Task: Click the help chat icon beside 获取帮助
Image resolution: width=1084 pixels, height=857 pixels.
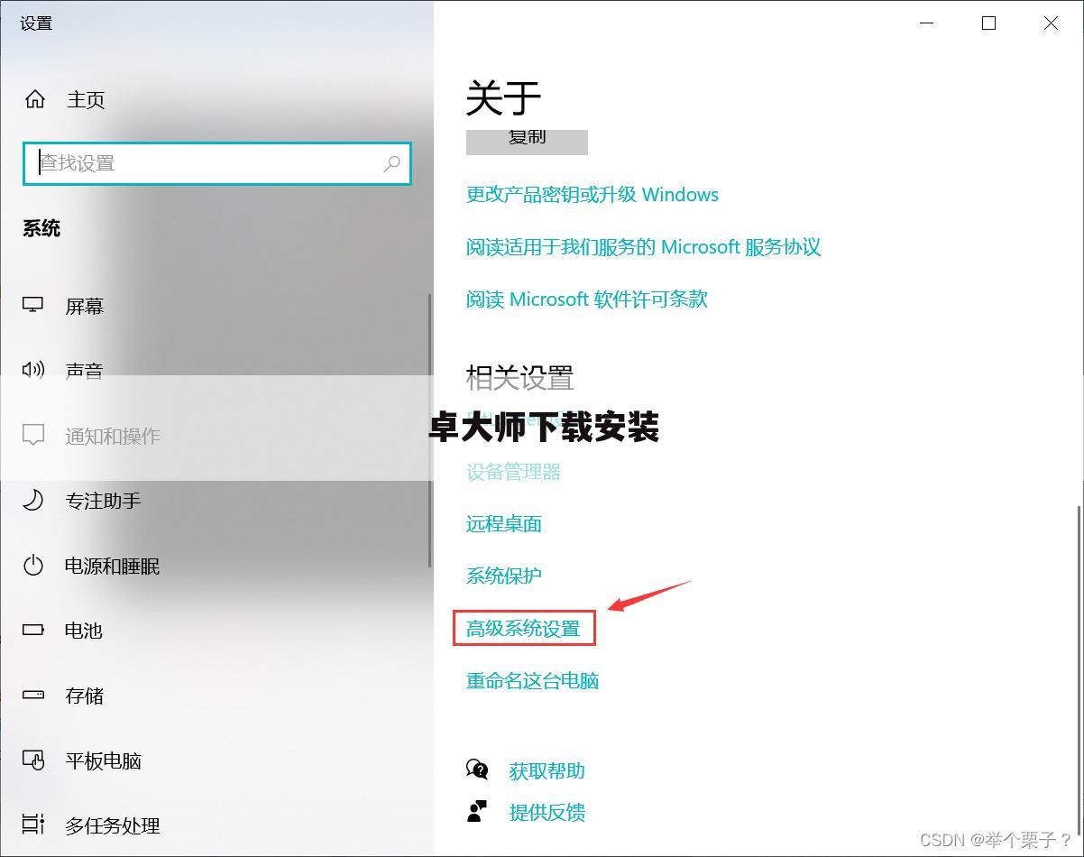Action: [477, 769]
